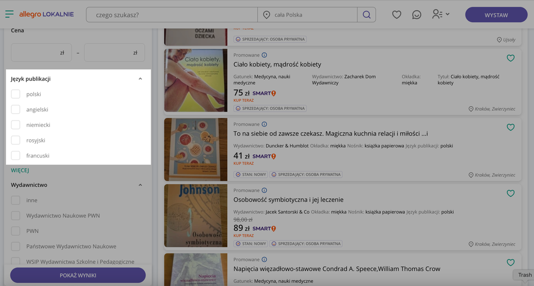This screenshot has height=286, width=534.
Task: Click KUP TERAZ under 89 zł
Action: (244, 235)
